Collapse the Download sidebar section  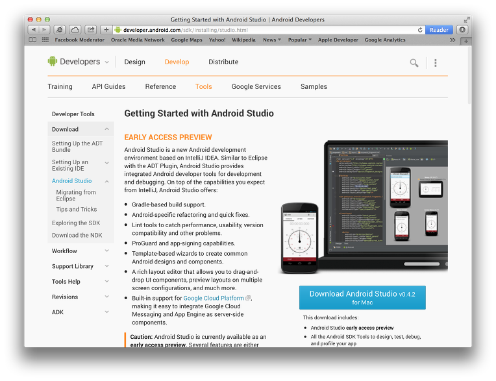pyautogui.click(x=107, y=129)
